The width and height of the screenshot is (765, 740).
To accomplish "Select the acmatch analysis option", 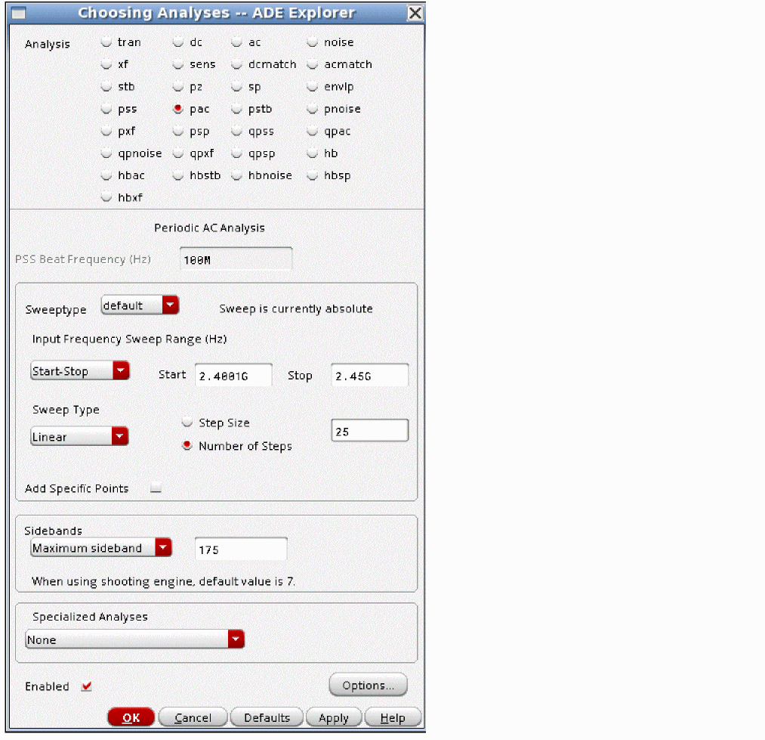I will 312,64.
